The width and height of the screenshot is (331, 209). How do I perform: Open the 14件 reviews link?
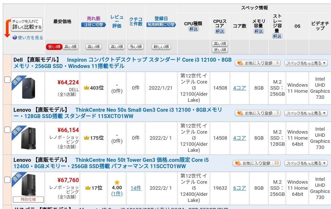[136, 188]
